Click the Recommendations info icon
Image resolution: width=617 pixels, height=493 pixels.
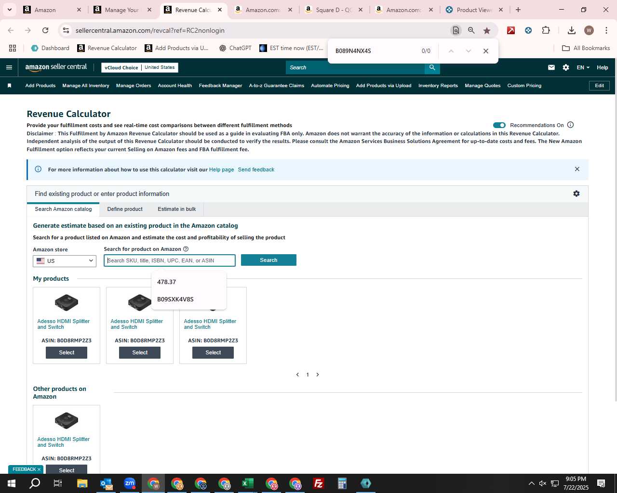pos(571,125)
